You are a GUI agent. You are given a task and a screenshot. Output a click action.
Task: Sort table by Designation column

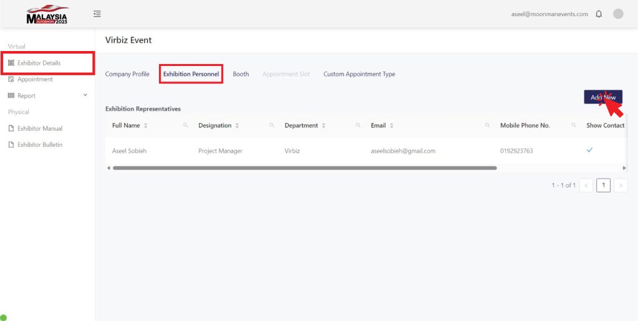[237, 126]
